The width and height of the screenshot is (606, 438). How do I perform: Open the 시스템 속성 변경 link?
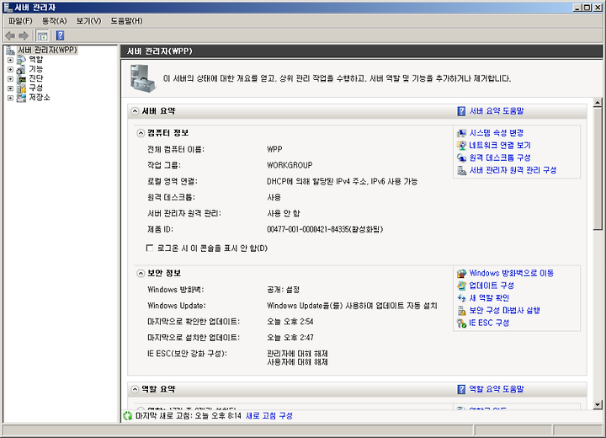(x=497, y=133)
